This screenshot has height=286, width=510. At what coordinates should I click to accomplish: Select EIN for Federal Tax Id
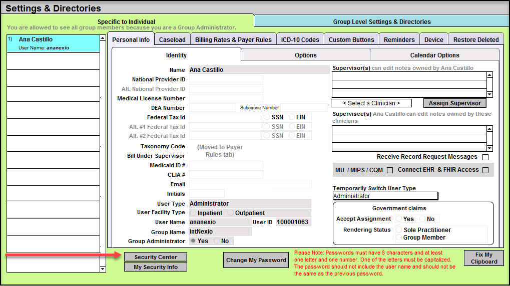pos(292,117)
